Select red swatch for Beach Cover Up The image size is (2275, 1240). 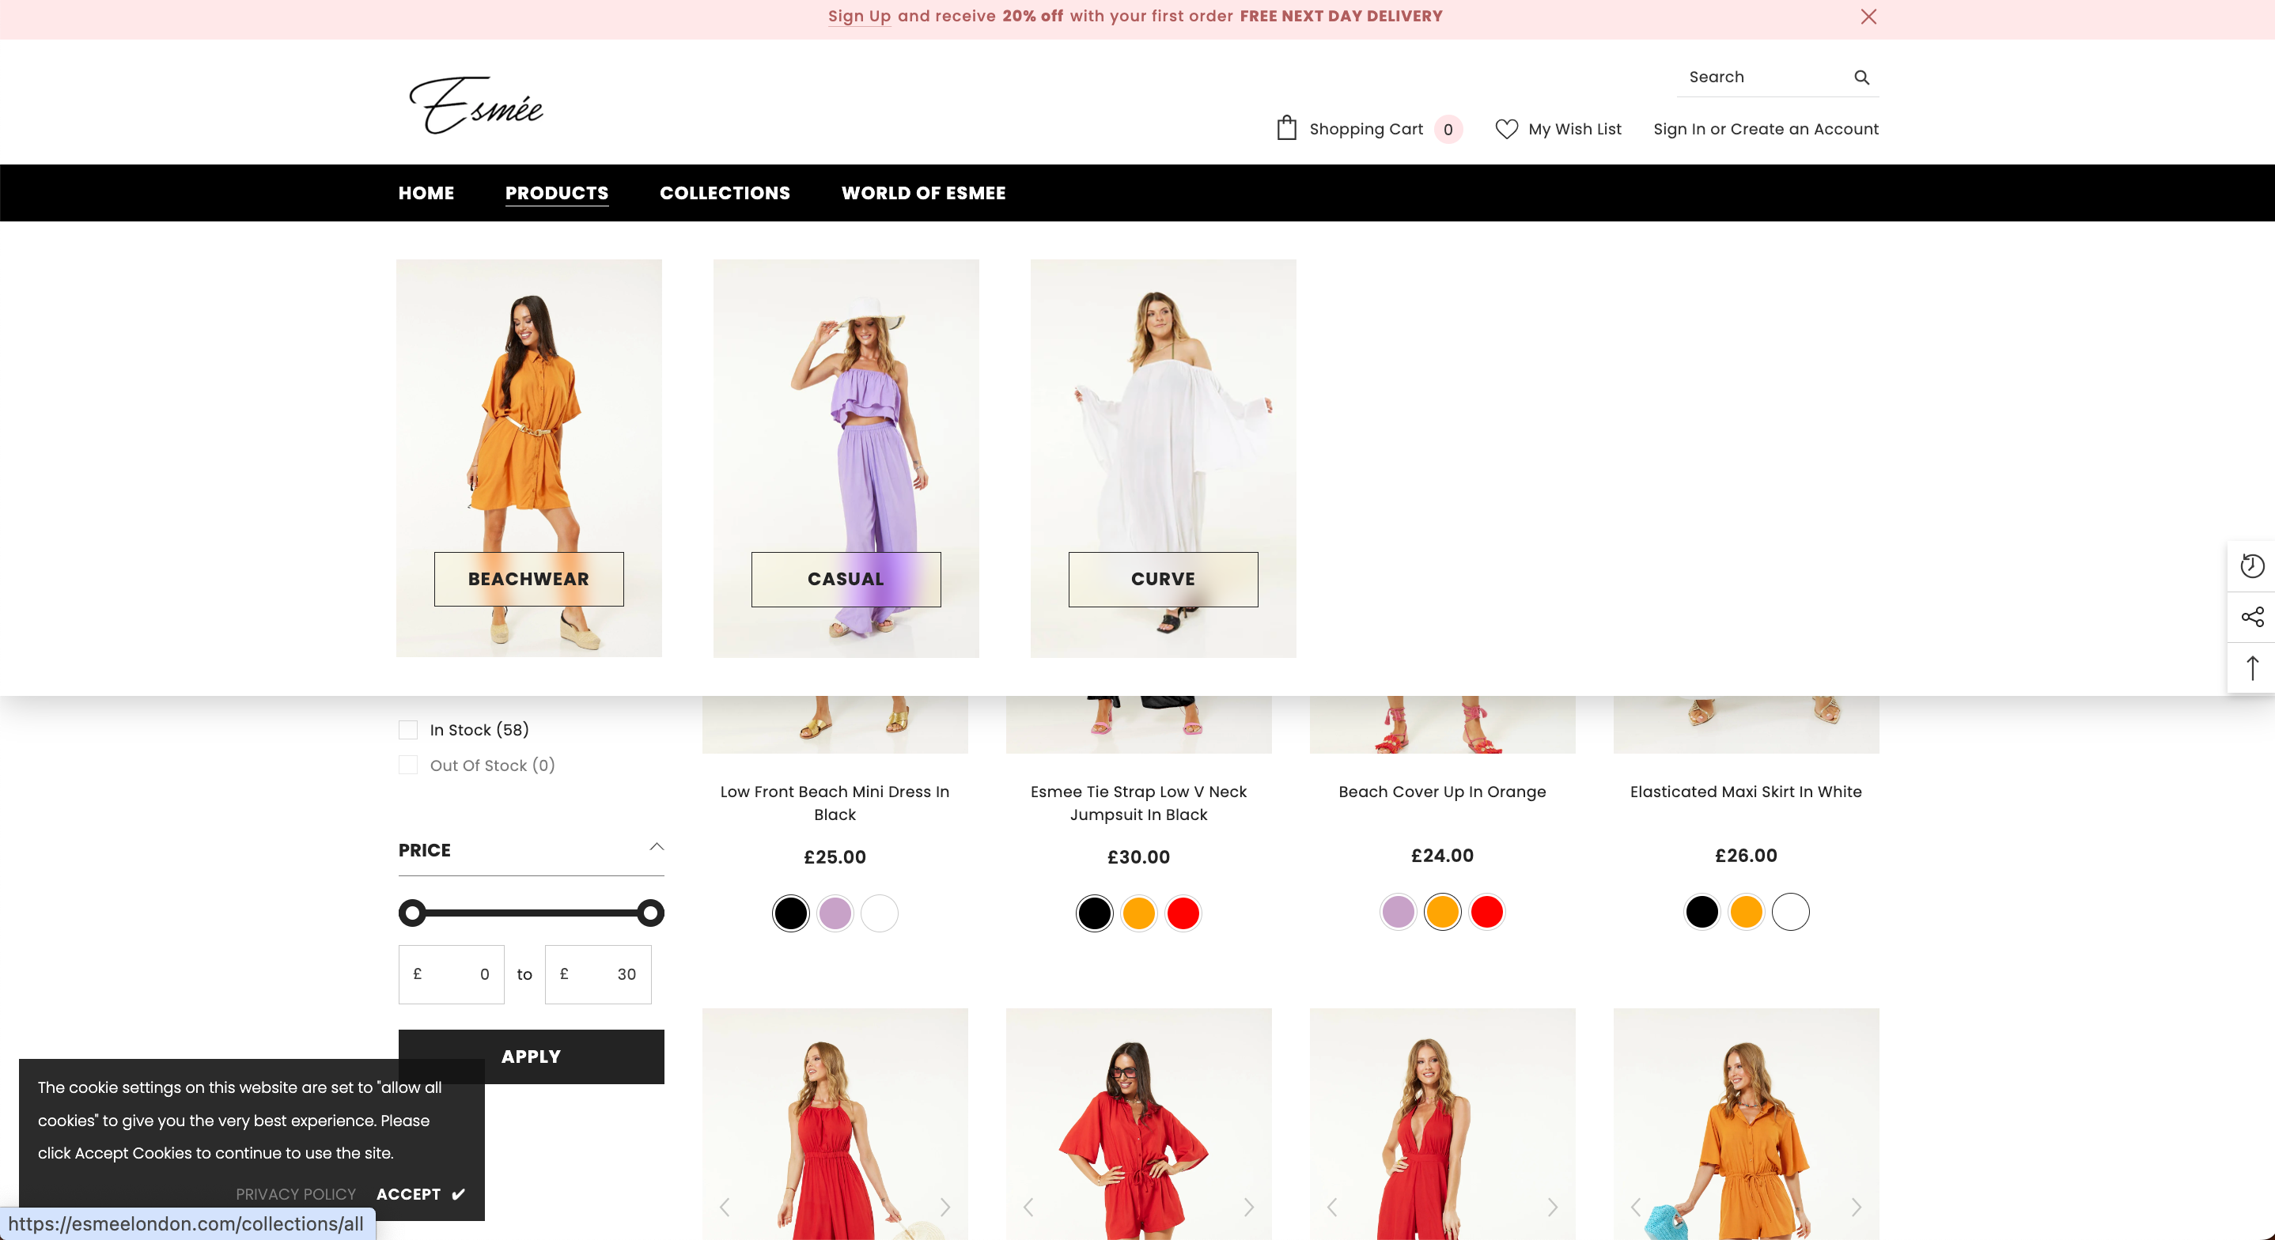coord(1486,912)
